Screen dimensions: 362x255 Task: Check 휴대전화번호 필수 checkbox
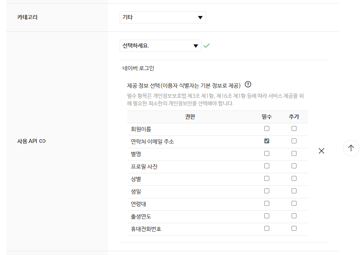pos(267,229)
